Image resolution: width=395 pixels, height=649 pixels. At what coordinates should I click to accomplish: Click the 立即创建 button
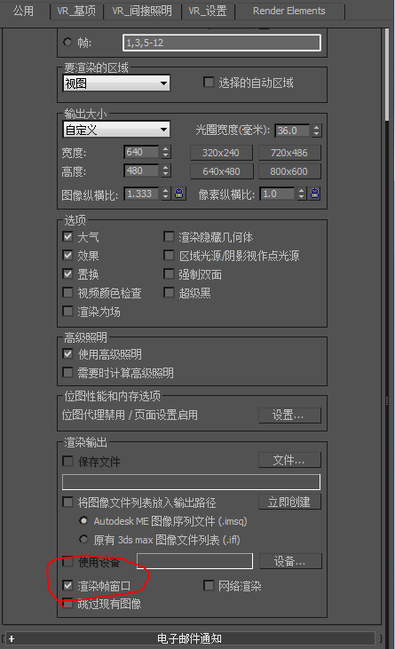(x=289, y=502)
